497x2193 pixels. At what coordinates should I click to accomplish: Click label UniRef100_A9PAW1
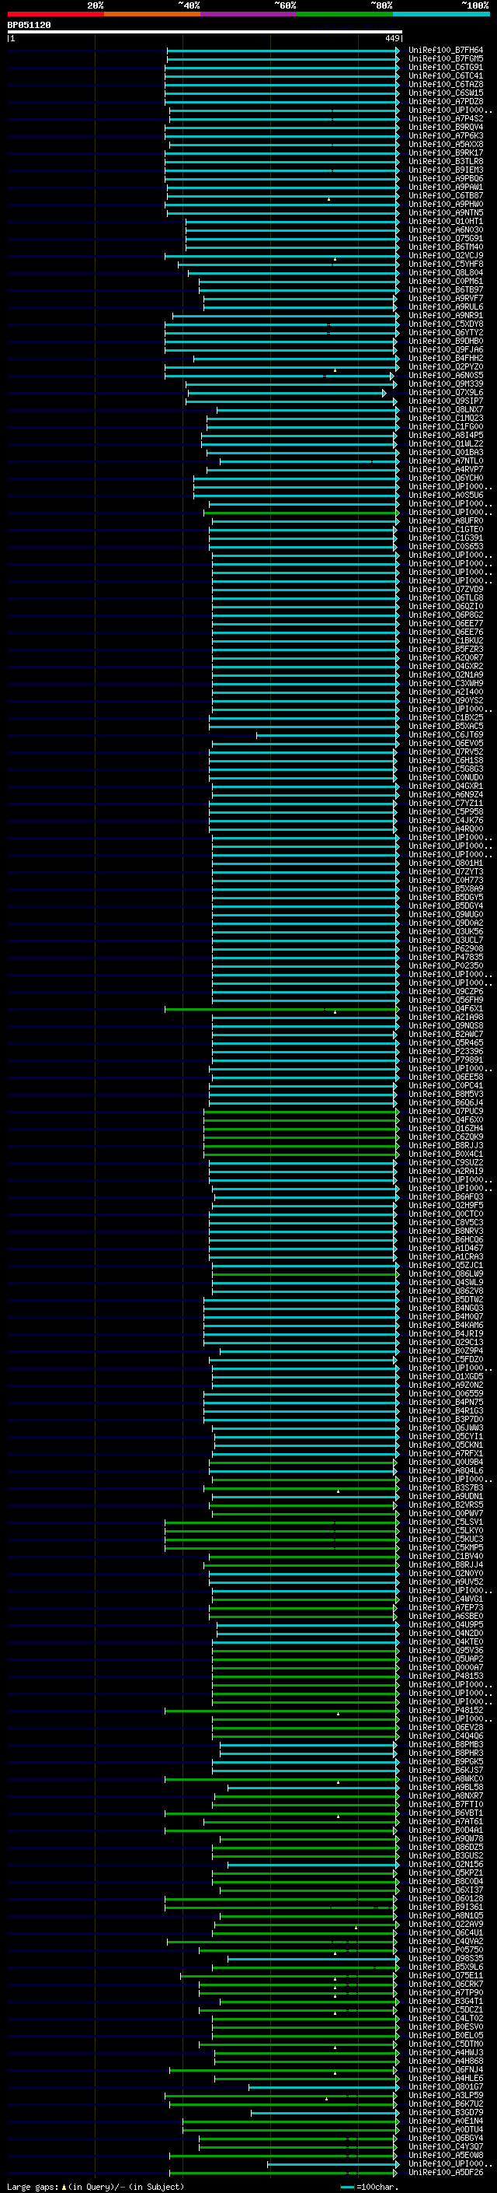[446, 187]
